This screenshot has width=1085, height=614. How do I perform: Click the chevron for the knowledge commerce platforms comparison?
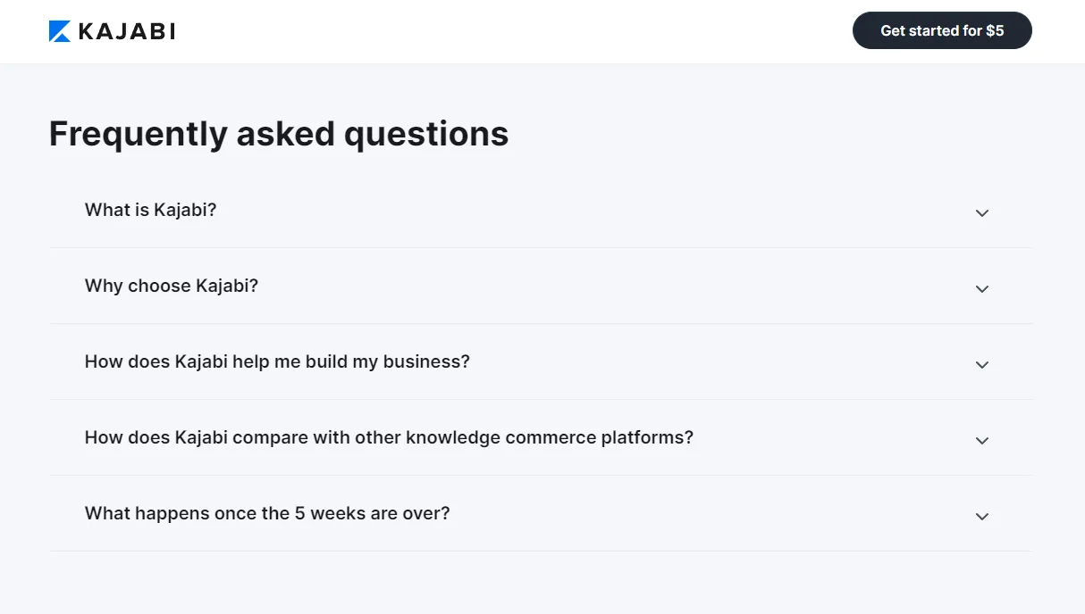[x=982, y=441]
